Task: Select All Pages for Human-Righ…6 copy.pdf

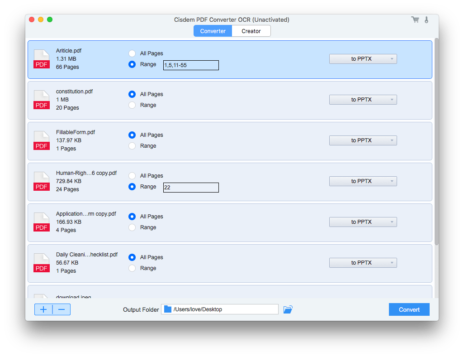Action: pos(132,176)
